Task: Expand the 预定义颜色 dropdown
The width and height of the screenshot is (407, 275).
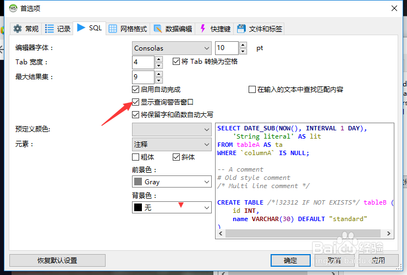Action: pos(172,129)
